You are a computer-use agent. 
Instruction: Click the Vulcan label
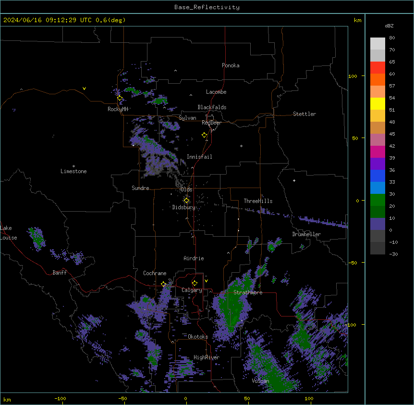[261, 381]
